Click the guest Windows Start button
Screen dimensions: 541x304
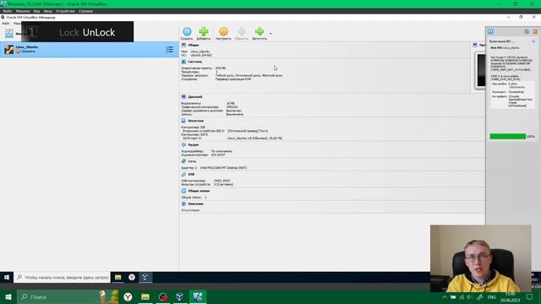pos(7,277)
